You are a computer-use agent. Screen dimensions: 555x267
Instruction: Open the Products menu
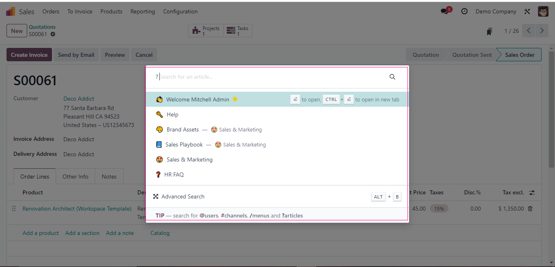pyautogui.click(x=111, y=11)
